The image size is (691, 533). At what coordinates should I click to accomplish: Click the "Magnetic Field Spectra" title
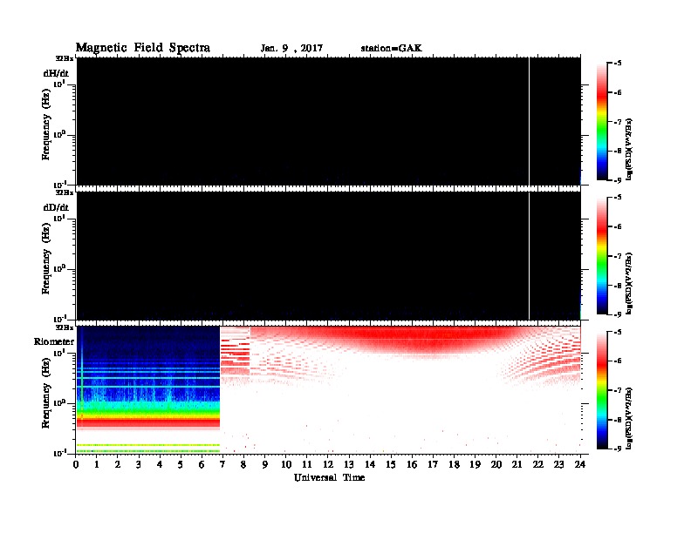[143, 48]
